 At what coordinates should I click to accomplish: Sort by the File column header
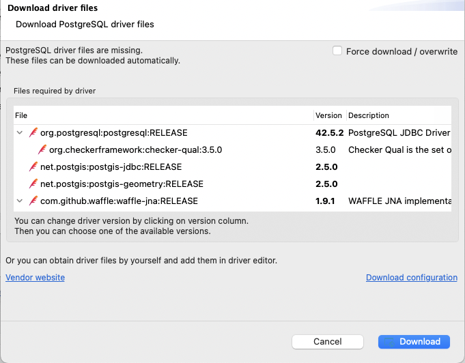click(x=22, y=115)
